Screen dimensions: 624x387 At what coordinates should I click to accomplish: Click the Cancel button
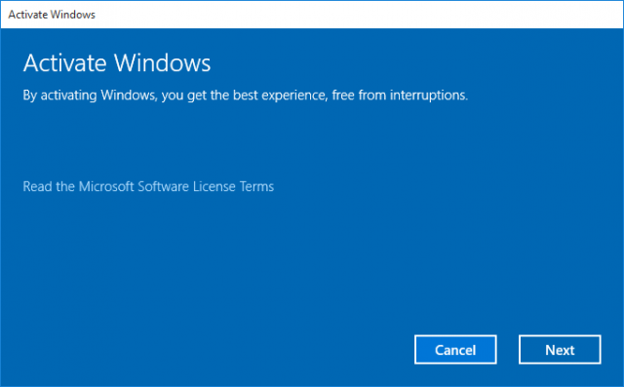coord(455,350)
